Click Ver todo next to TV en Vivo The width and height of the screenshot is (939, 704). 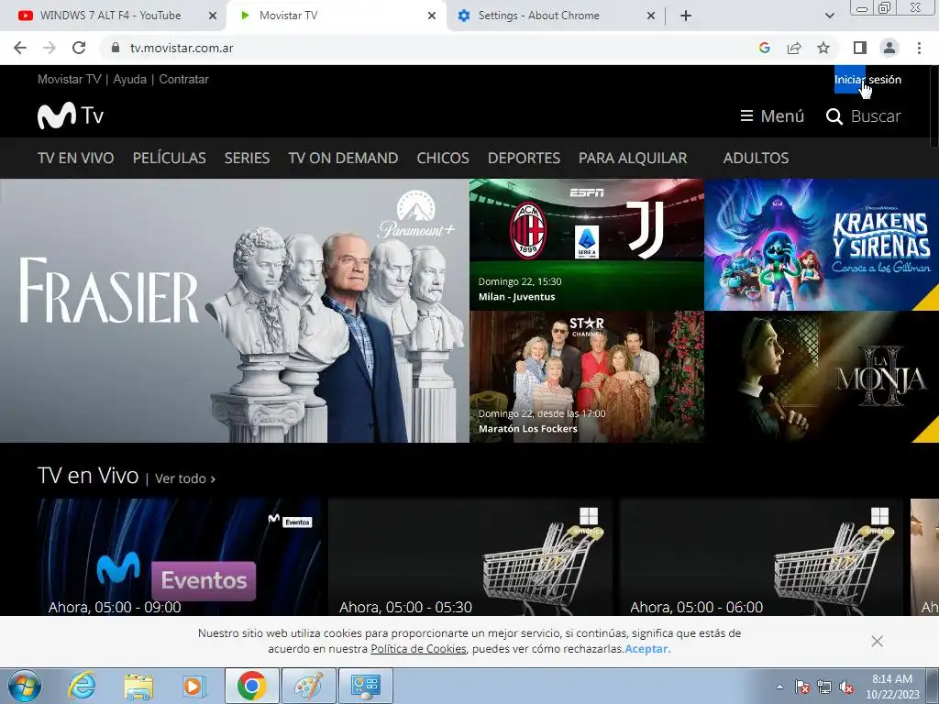(185, 478)
